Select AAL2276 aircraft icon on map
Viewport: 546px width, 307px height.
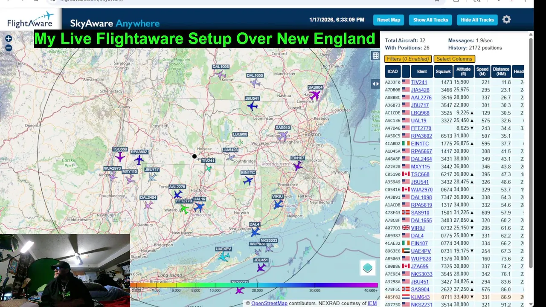(177, 195)
